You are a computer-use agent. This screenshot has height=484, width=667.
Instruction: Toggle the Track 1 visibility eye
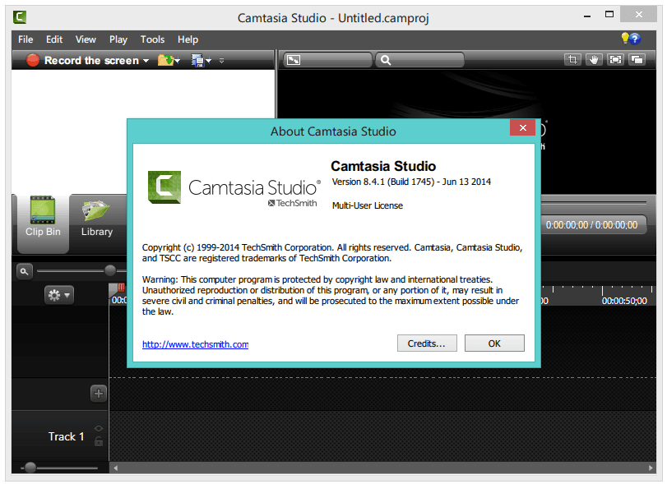click(x=99, y=428)
